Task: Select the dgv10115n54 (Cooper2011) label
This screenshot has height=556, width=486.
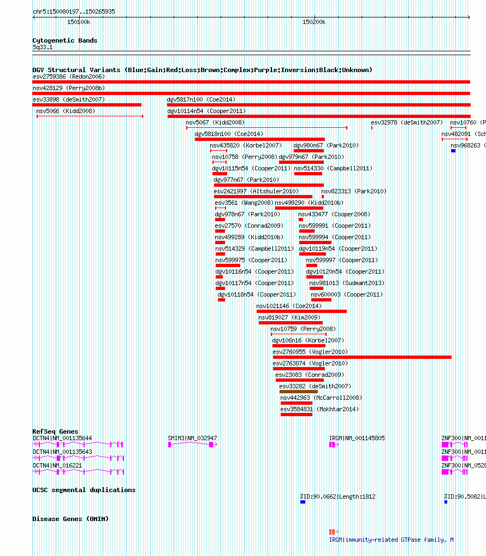Action: [251, 168]
